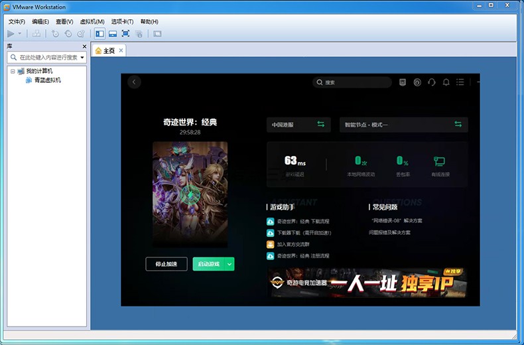Click the 启动游戏 button
This screenshot has height=345, width=524.
(x=208, y=264)
